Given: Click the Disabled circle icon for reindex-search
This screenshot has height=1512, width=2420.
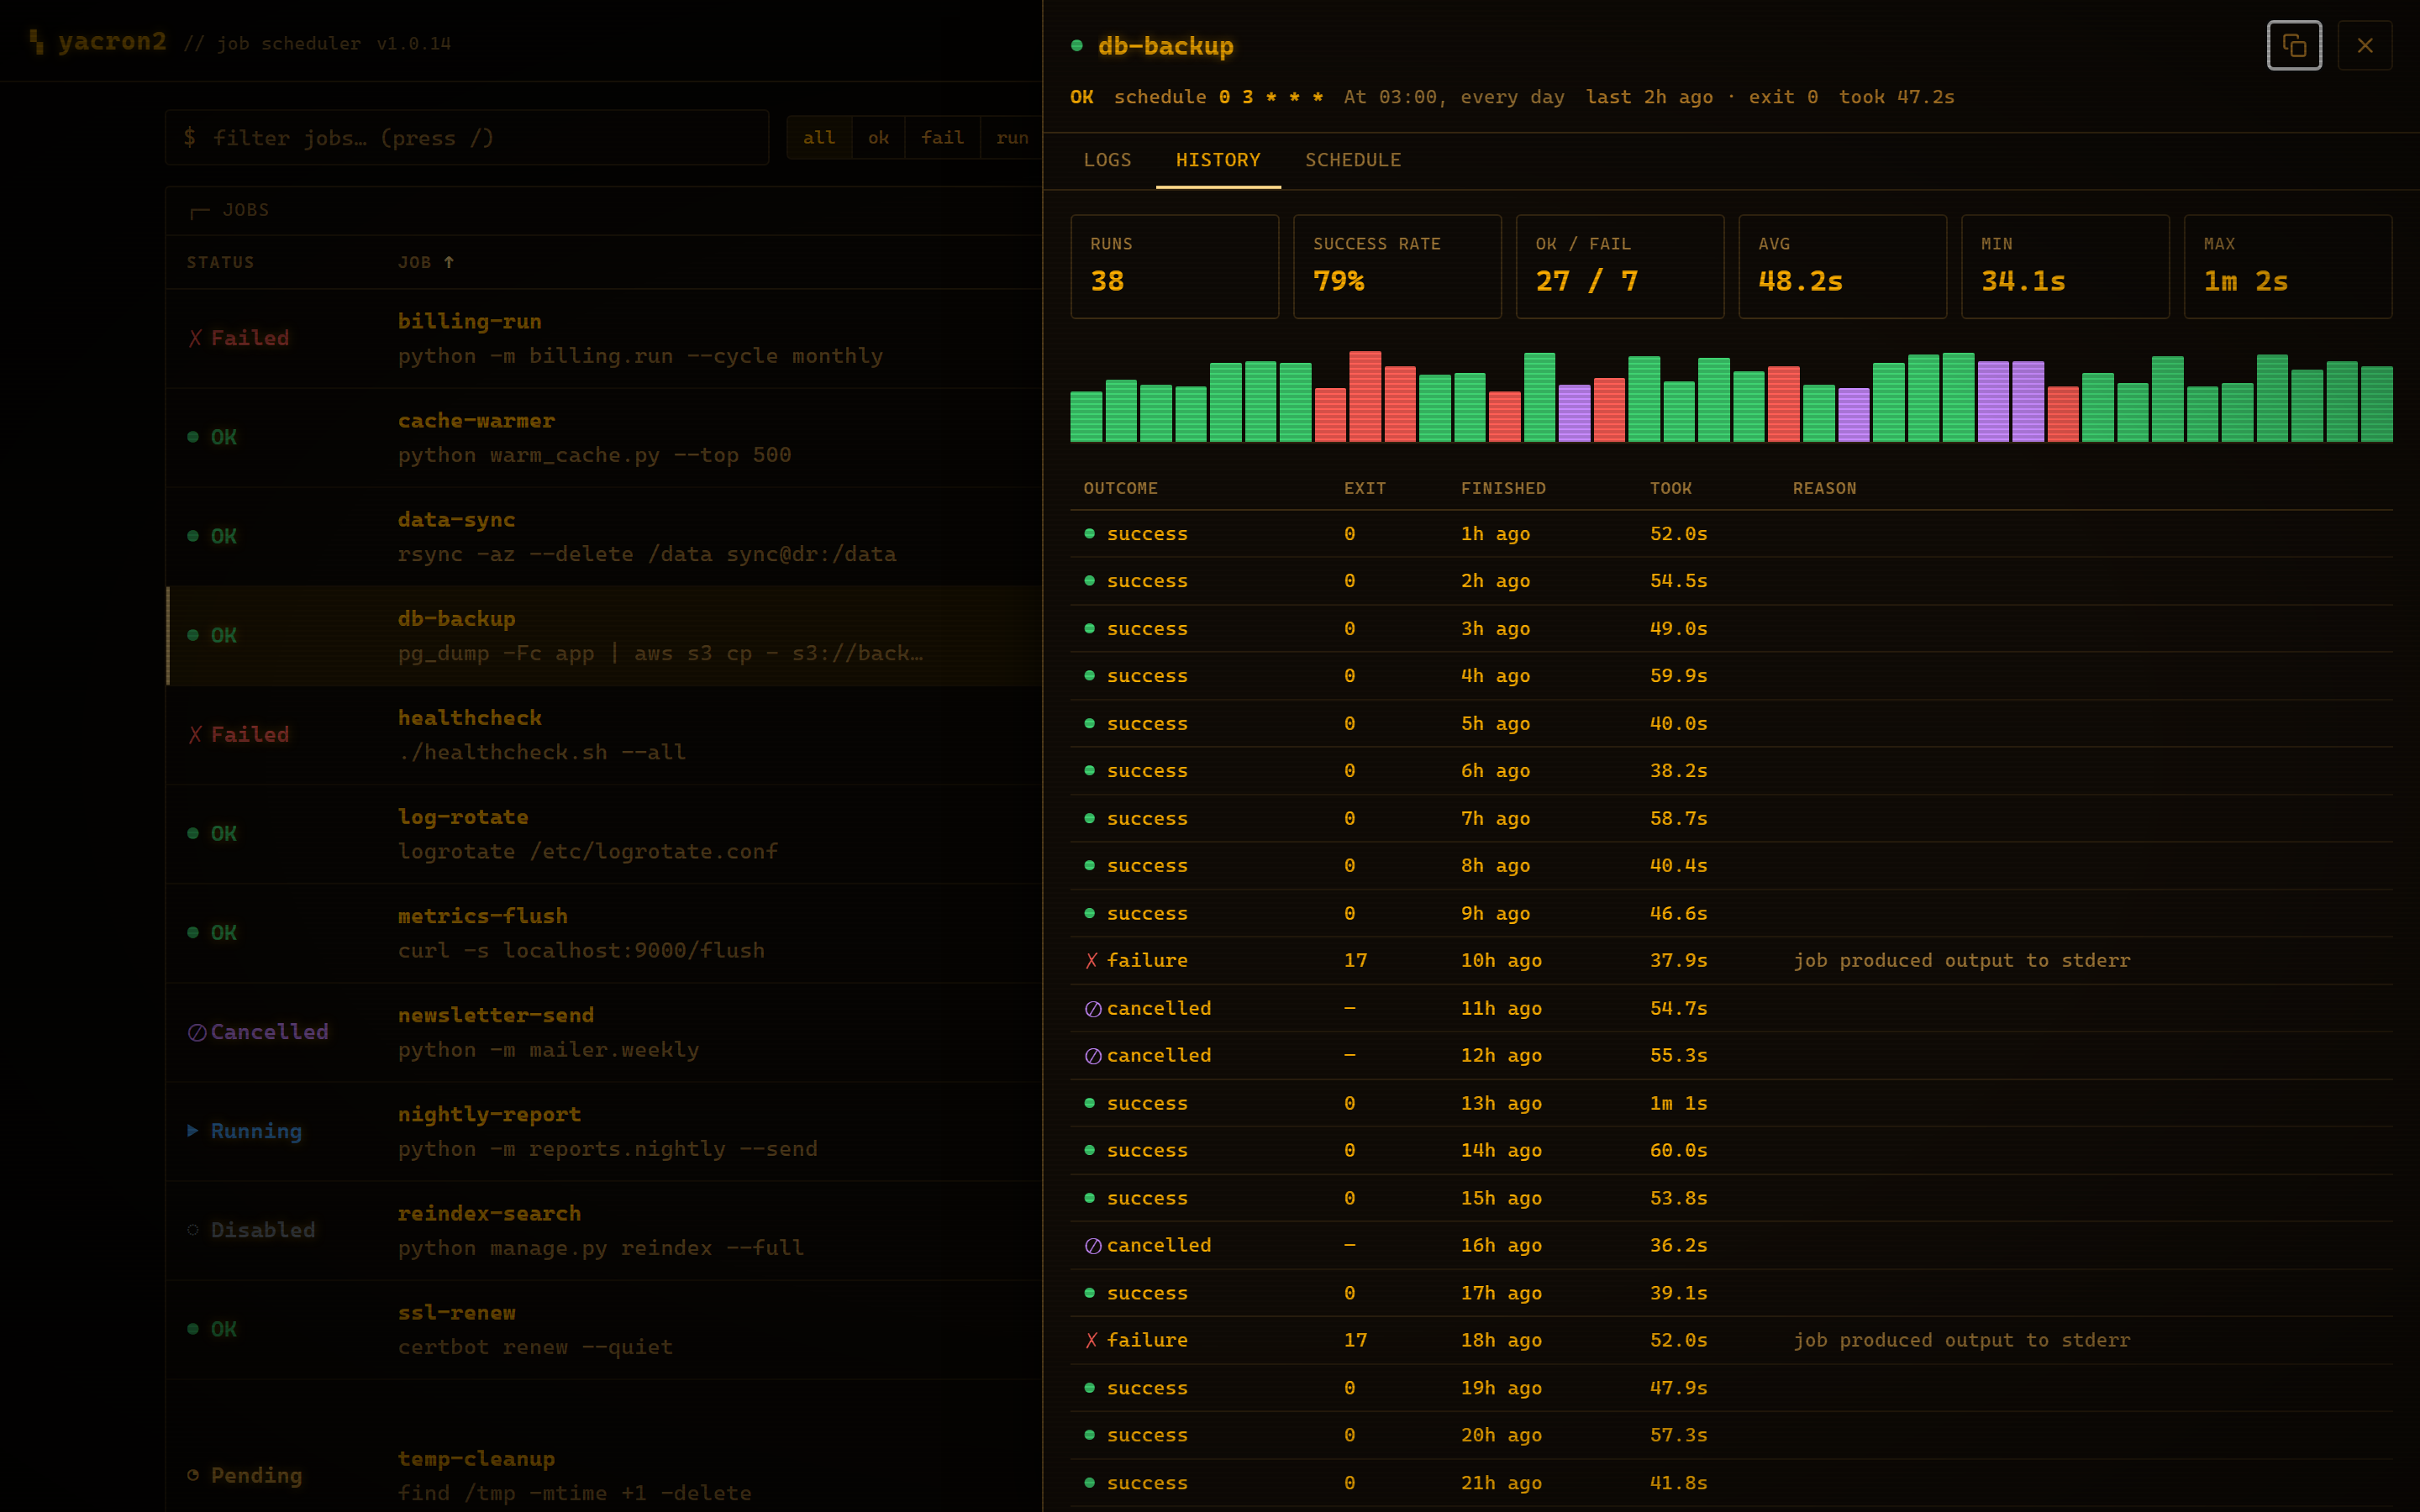Looking at the screenshot, I should tap(193, 1230).
